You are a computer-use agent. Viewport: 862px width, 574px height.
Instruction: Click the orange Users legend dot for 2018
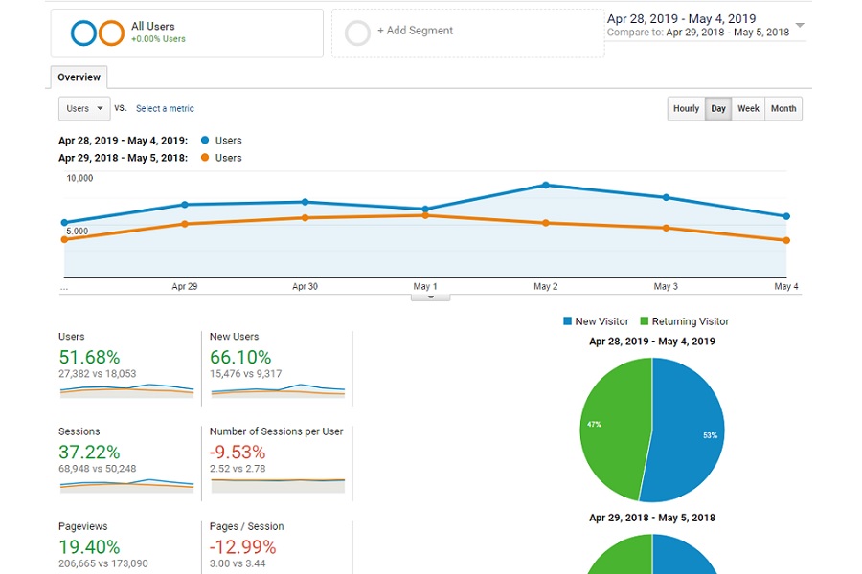click(205, 158)
